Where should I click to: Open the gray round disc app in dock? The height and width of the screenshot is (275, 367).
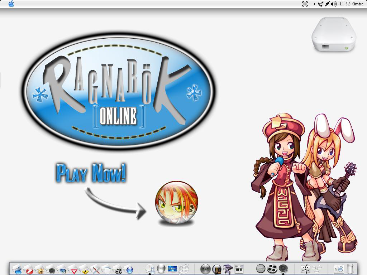(x=261, y=269)
